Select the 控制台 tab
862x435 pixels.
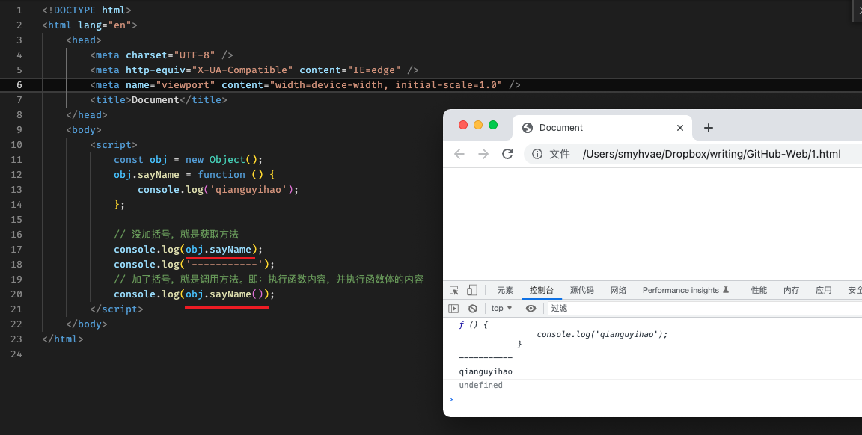pyautogui.click(x=542, y=290)
